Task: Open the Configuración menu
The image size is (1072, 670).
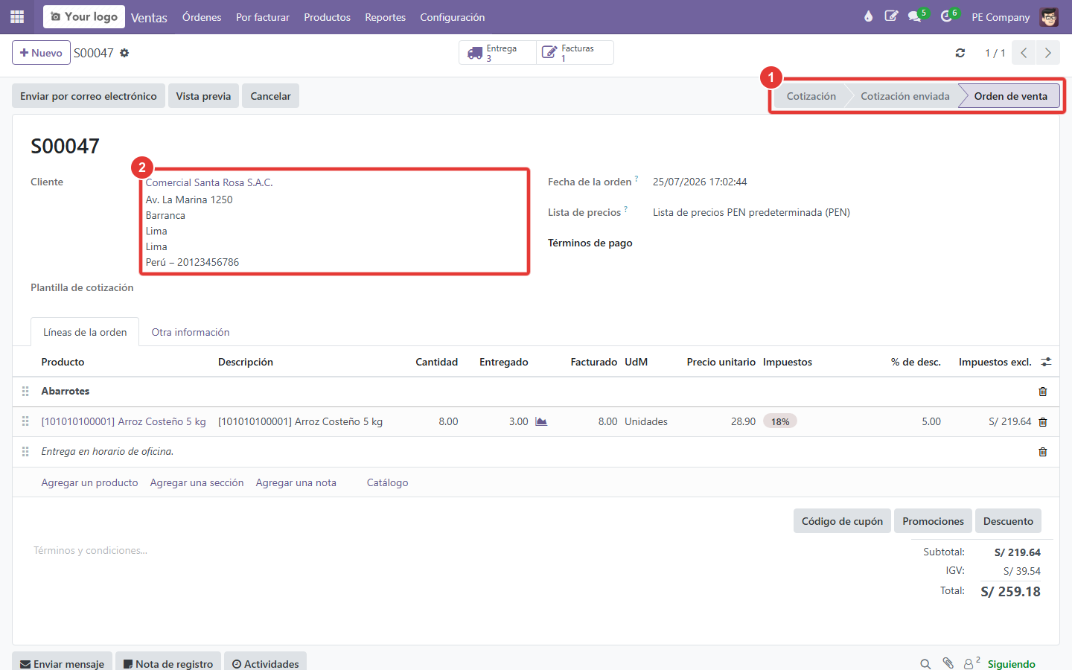Action: click(x=452, y=17)
